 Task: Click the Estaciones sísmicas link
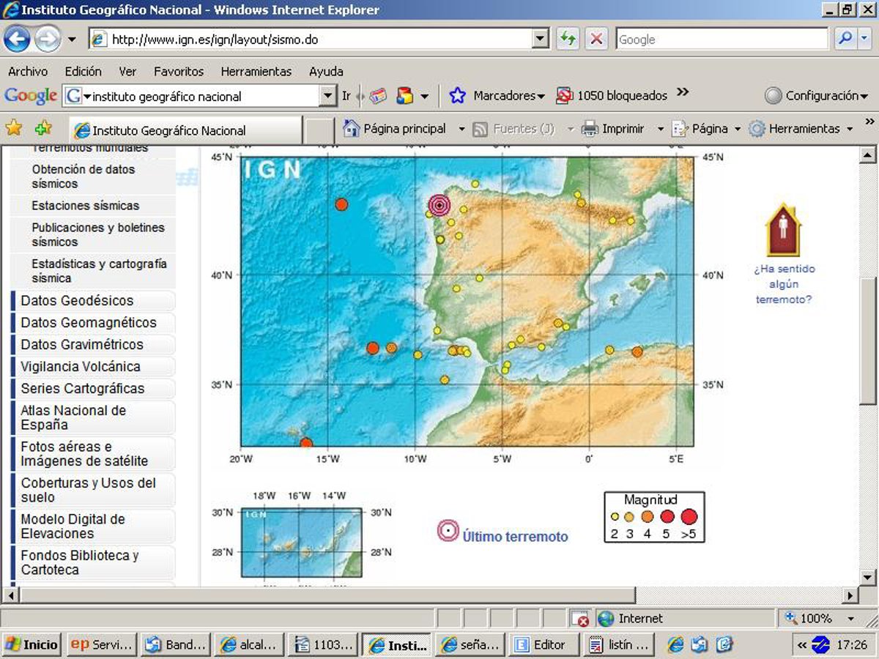click(85, 206)
